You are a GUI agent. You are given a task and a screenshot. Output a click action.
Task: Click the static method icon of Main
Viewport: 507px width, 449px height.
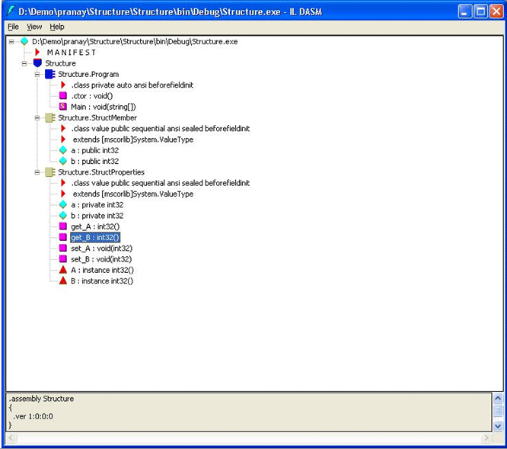pyautogui.click(x=63, y=107)
